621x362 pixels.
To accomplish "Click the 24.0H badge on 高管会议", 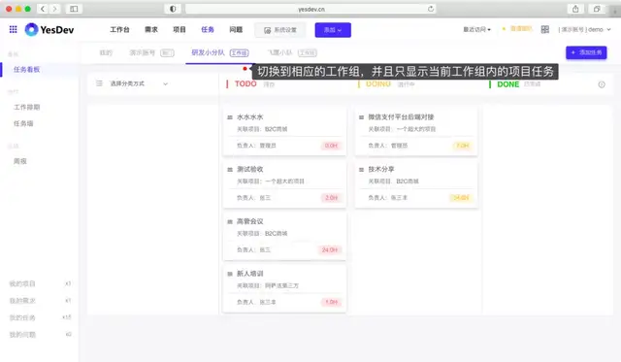I will point(329,250).
